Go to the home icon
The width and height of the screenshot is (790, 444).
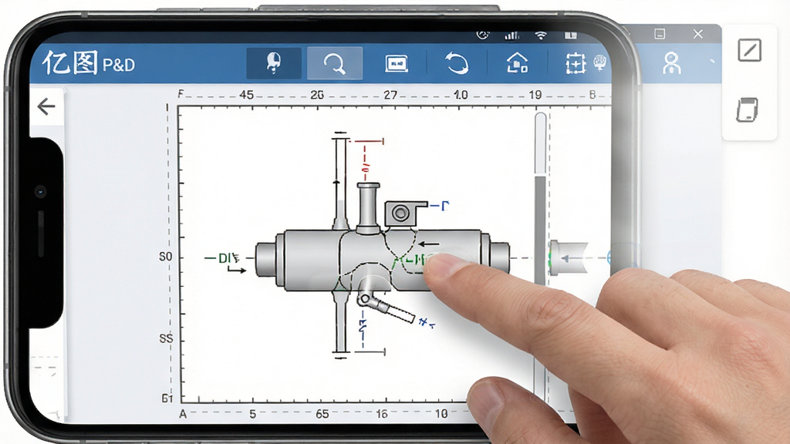(517, 63)
